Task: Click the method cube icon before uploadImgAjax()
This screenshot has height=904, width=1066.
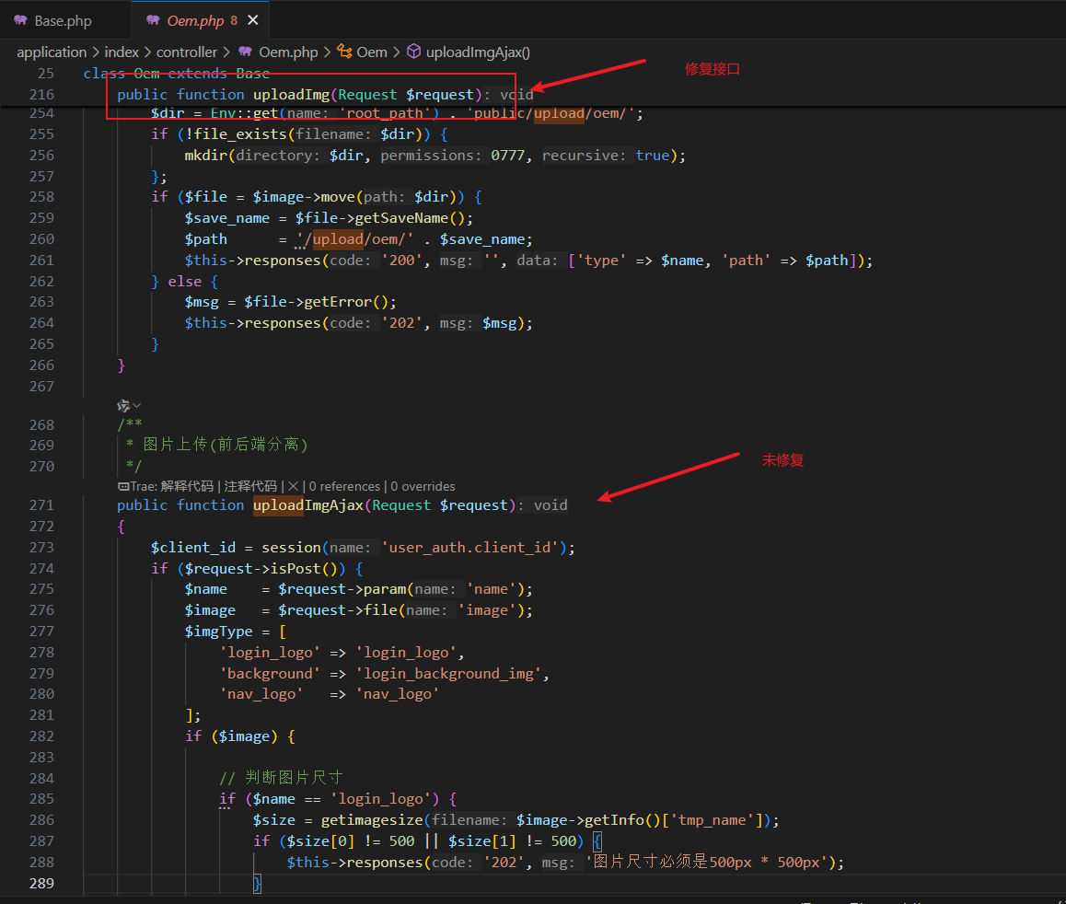Action: pyautogui.click(x=414, y=52)
